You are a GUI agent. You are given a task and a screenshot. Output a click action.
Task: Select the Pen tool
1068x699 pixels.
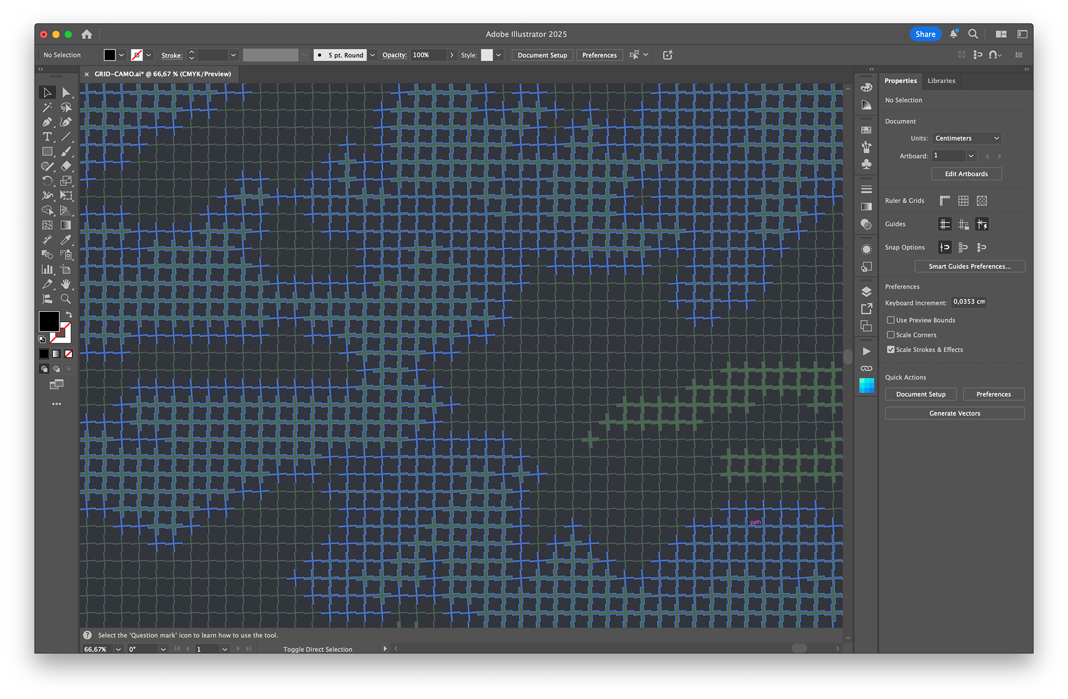(47, 122)
